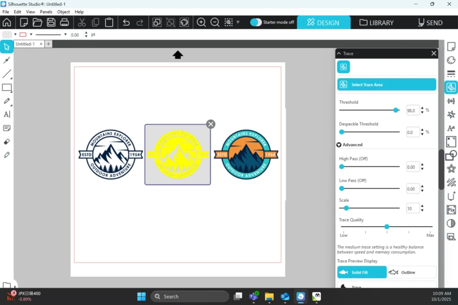Viewport: 458px width, 305px height.
Task: Click the Cut scissors icon
Action: (82, 22)
